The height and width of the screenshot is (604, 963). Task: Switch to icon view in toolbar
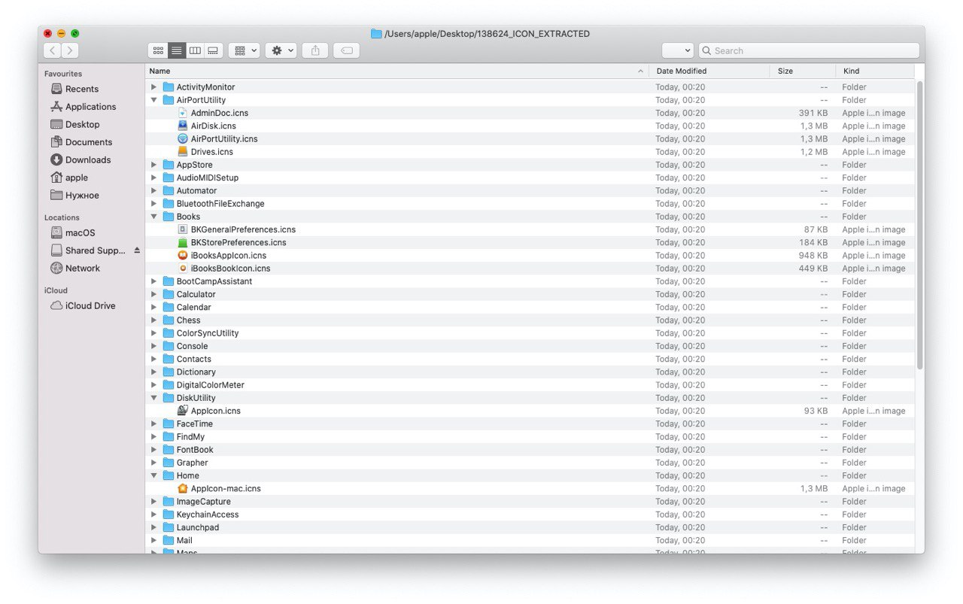(158, 50)
